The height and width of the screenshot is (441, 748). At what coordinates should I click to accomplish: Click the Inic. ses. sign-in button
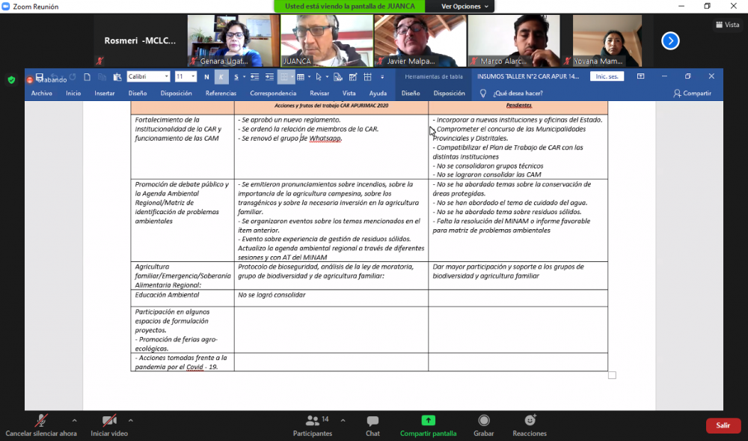click(607, 76)
